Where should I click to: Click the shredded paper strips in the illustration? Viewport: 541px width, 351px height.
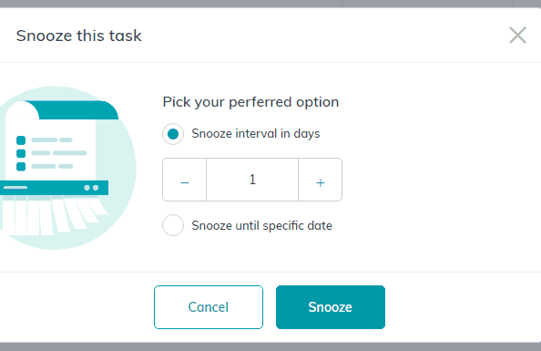coord(52,215)
